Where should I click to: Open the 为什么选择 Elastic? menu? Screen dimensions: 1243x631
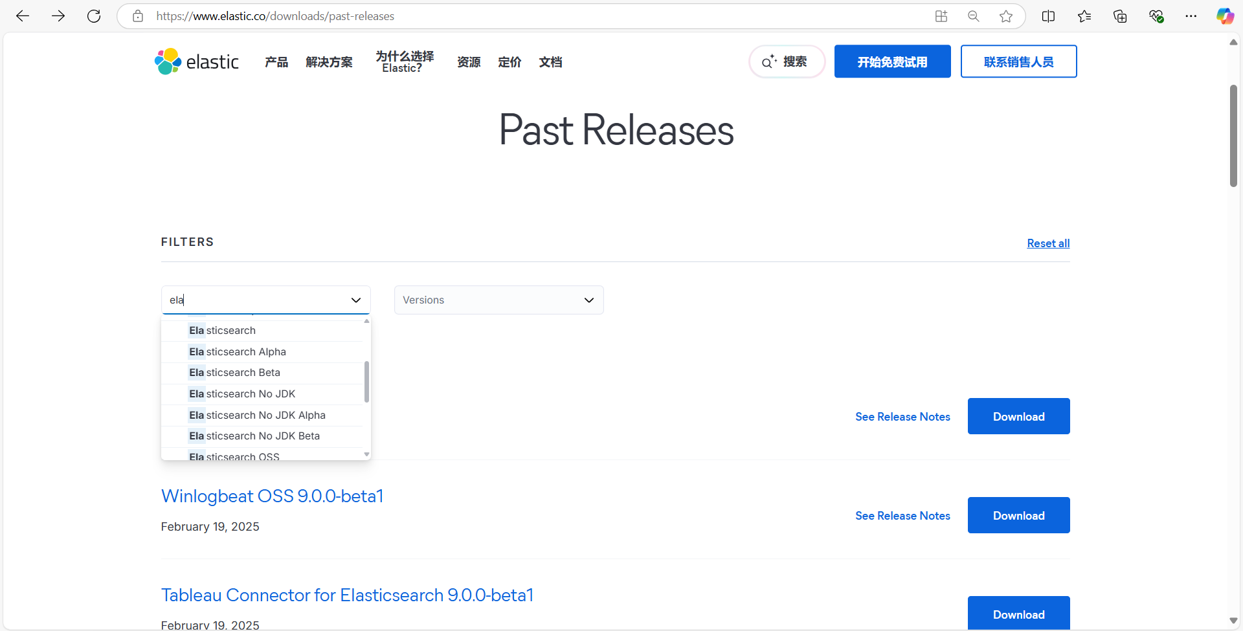[x=405, y=61]
